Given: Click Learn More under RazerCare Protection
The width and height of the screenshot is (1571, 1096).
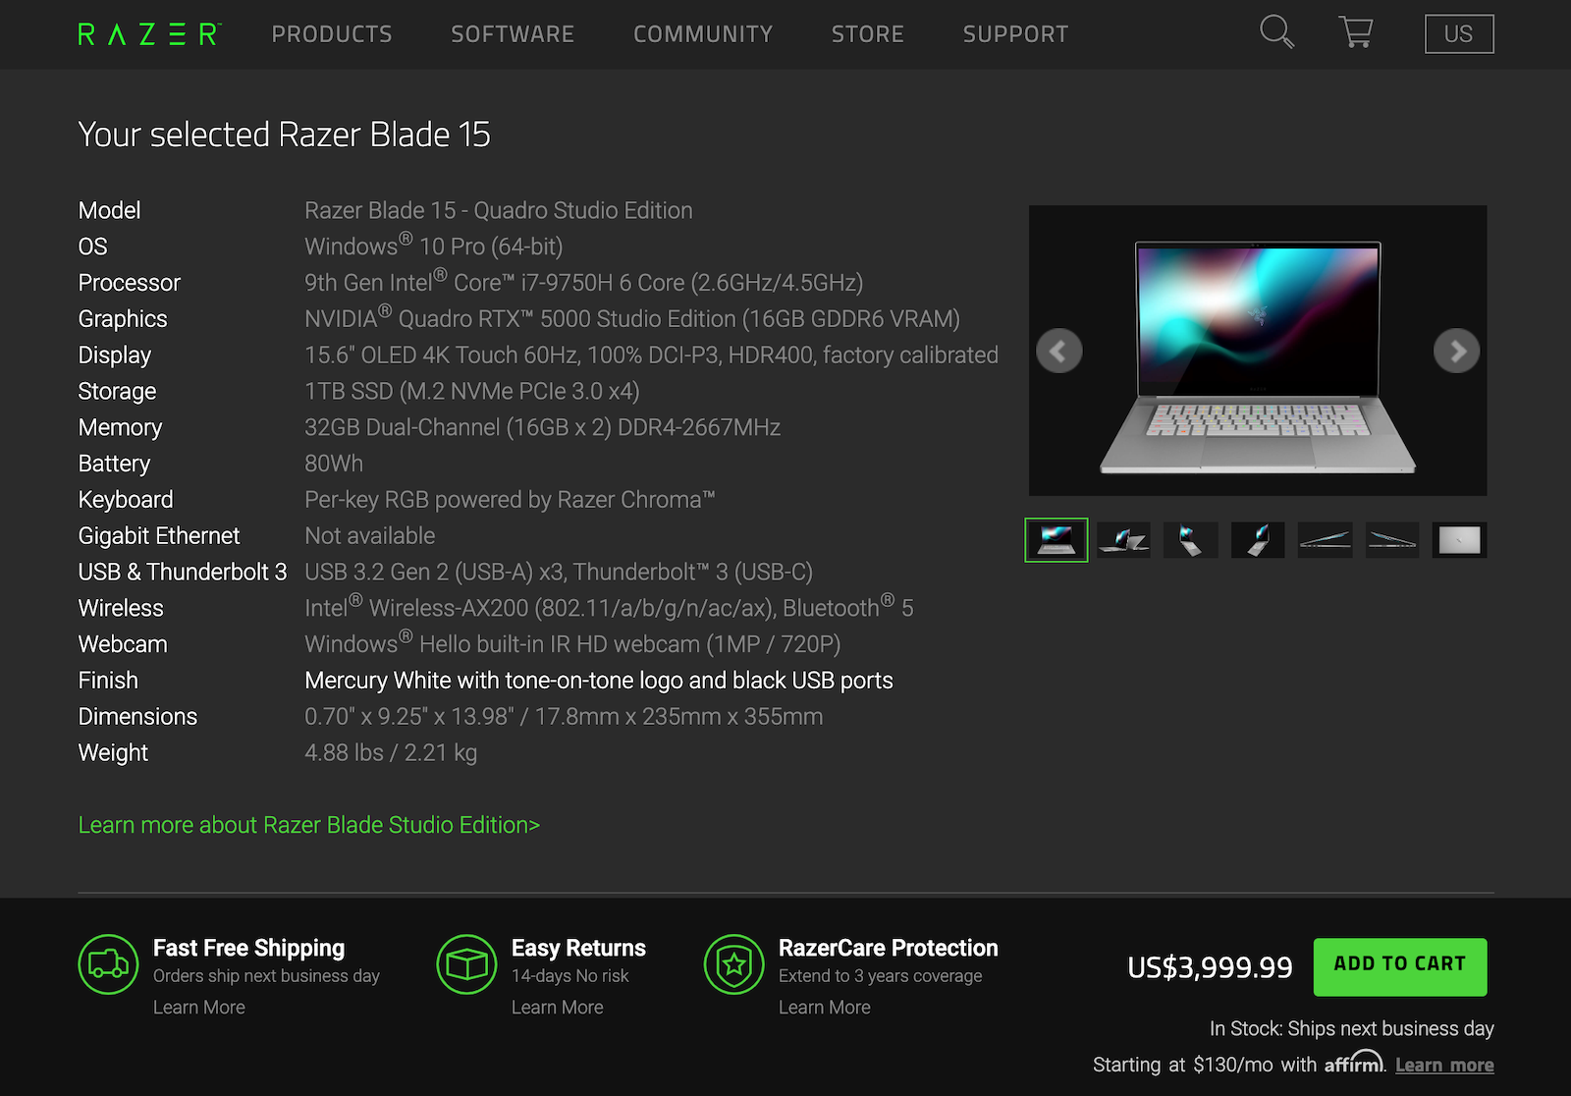Looking at the screenshot, I should tap(825, 1008).
